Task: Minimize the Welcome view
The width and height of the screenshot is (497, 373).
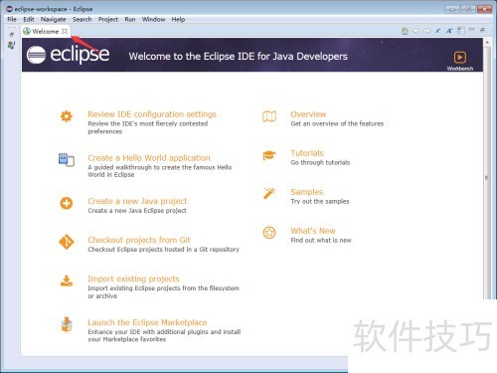Action: pos(472,30)
